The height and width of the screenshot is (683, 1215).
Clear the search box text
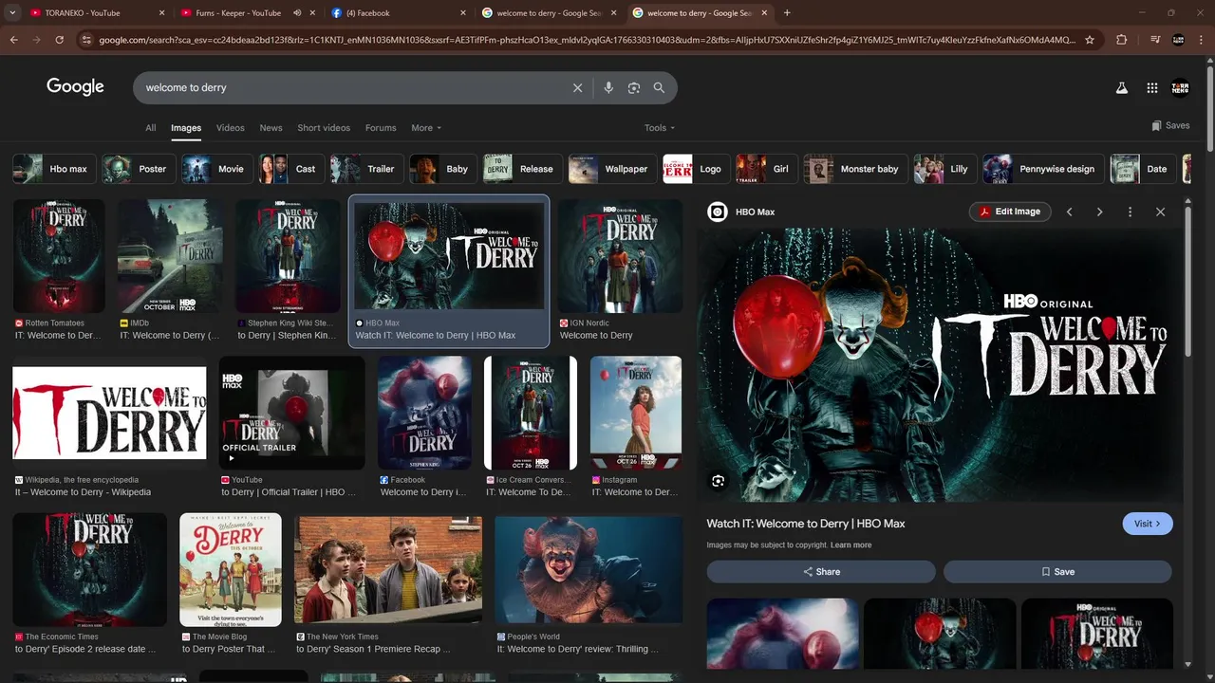577,87
